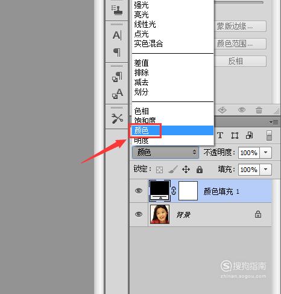Choose 排除 blend mode
281x294 pixels.
[x=173, y=72]
